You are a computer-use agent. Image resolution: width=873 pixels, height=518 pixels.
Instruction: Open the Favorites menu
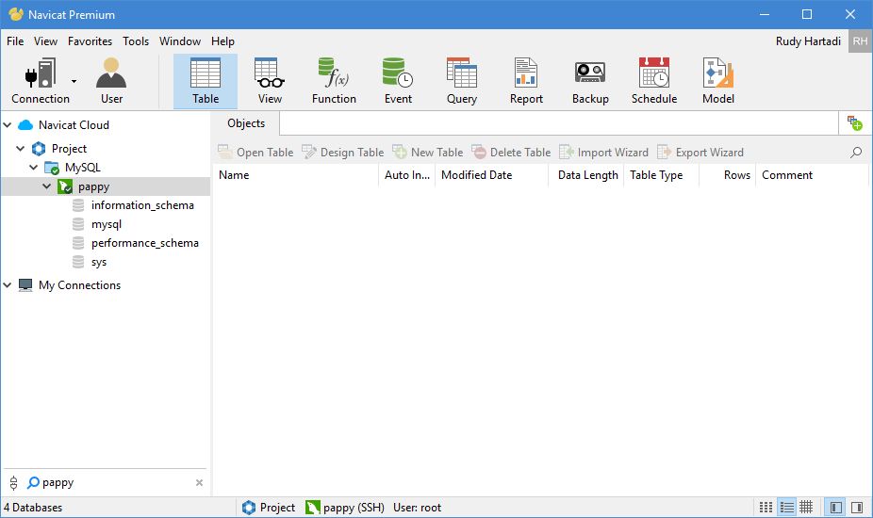point(90,41)
